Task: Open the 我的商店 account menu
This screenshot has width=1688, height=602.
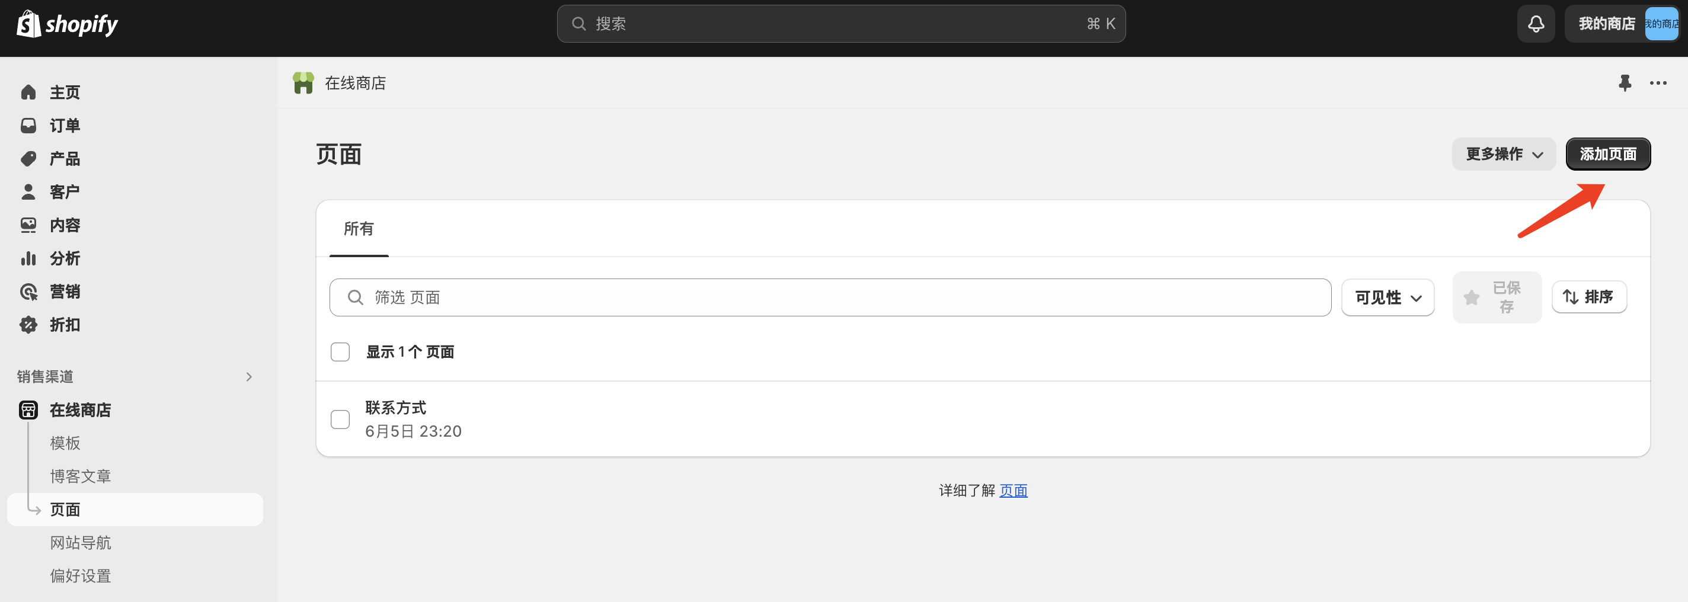Action: [x=1622, y=24]
